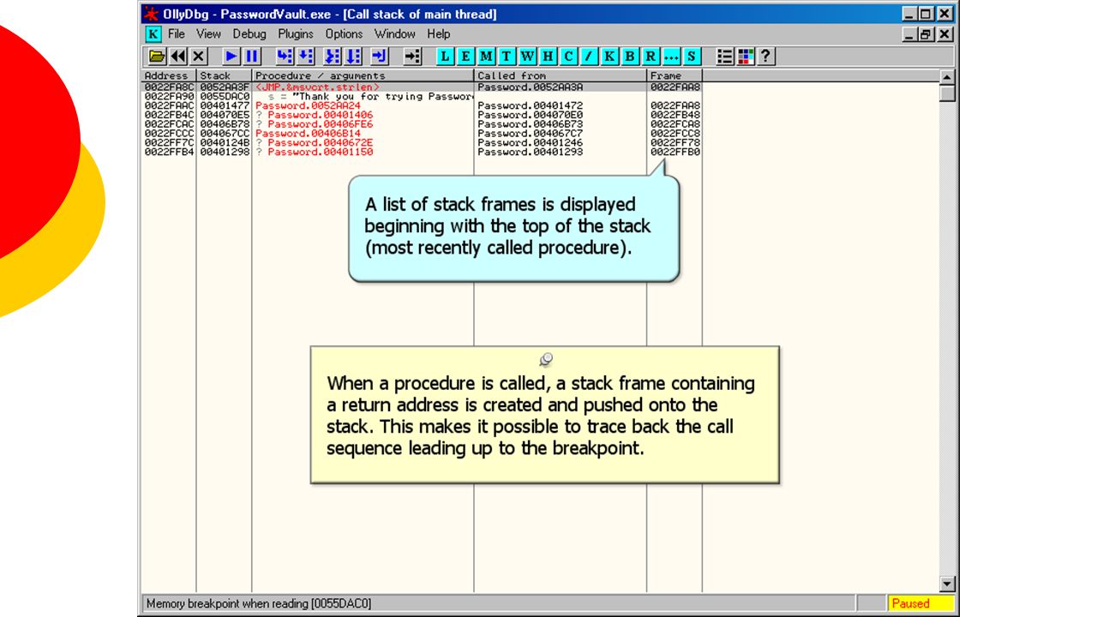The image size is (1097, 617).
Task: Click frame value 0022FFB0
Action: point(675,153)
